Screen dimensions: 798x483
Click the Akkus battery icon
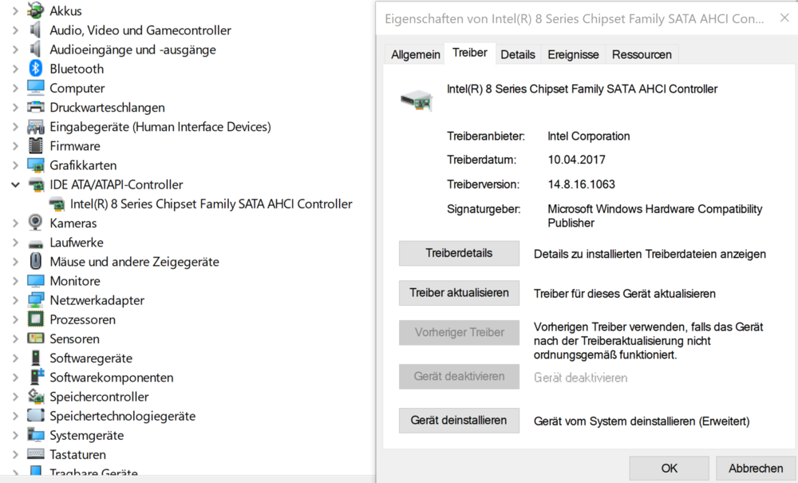pyautogui.click(x=35, y=11)
